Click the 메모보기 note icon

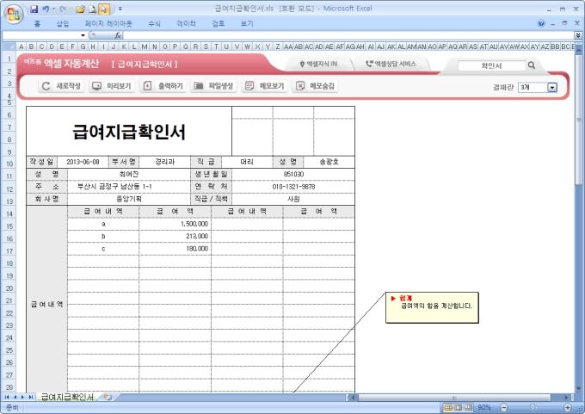coord(249,86)
